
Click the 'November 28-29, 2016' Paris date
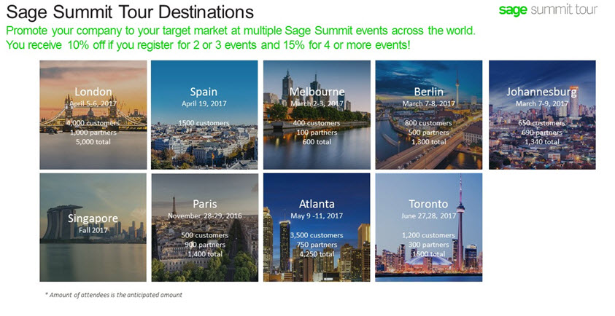205,216
